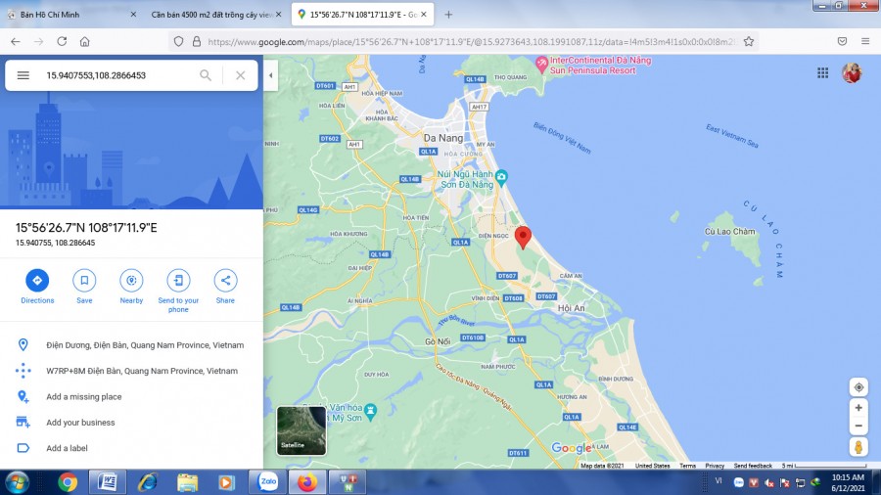Screen dimensions: 881x495
Task: Open Word from the taskbar
Action: click(x=108, y=482)
